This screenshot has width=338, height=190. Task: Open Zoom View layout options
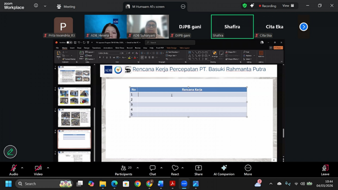288,6
